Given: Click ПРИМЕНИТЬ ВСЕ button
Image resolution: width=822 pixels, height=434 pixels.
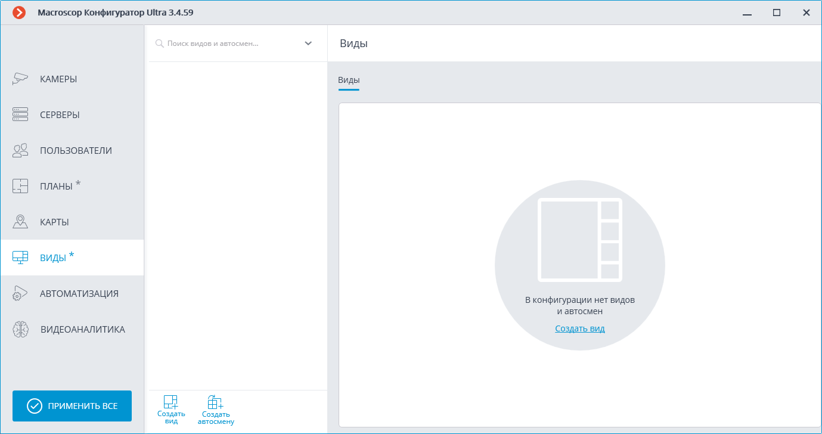Looking at the screenshot, I should click(x=72, y=406).
